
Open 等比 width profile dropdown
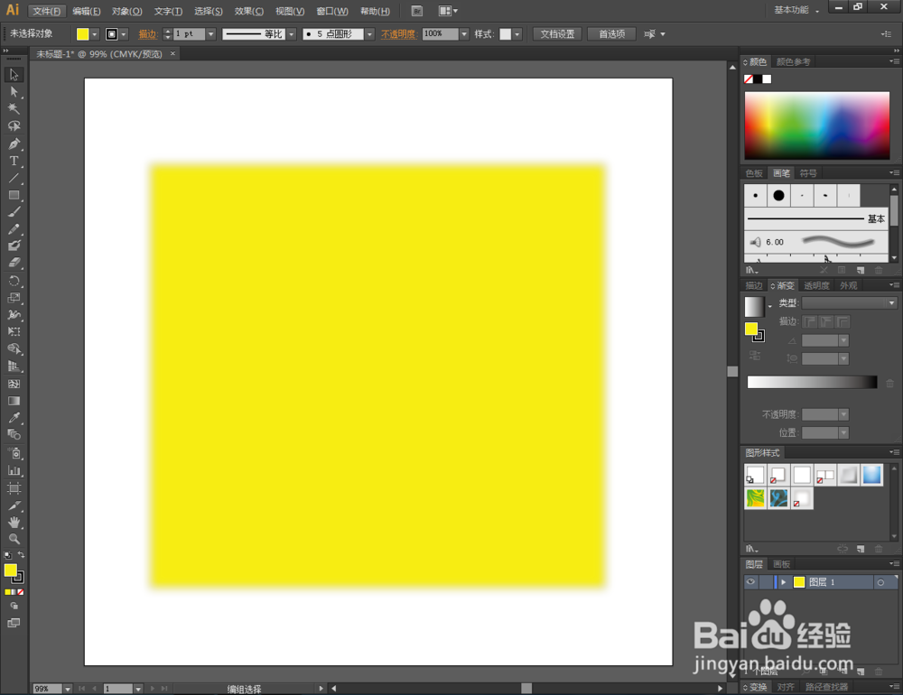[292, 34]
